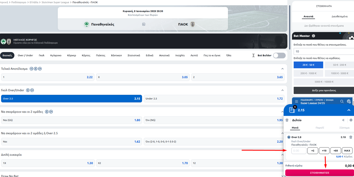
Task: Click Δείξε μου προτάσεις button
Action: 324,90
